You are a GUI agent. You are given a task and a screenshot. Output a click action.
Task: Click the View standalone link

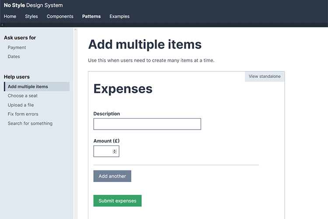[x=265, y=77]
